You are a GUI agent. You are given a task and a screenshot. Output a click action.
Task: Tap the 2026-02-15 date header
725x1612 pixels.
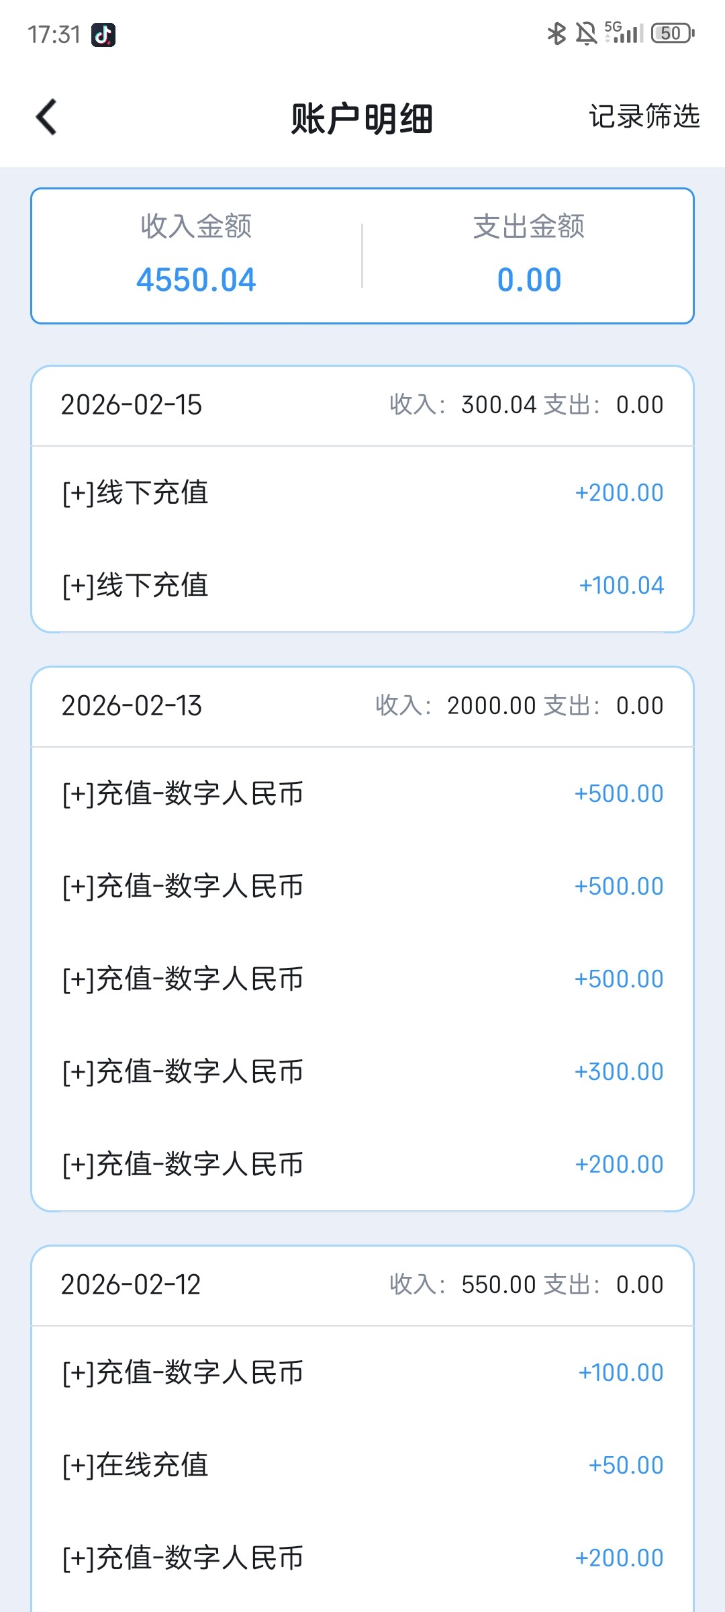pos(132,405)
